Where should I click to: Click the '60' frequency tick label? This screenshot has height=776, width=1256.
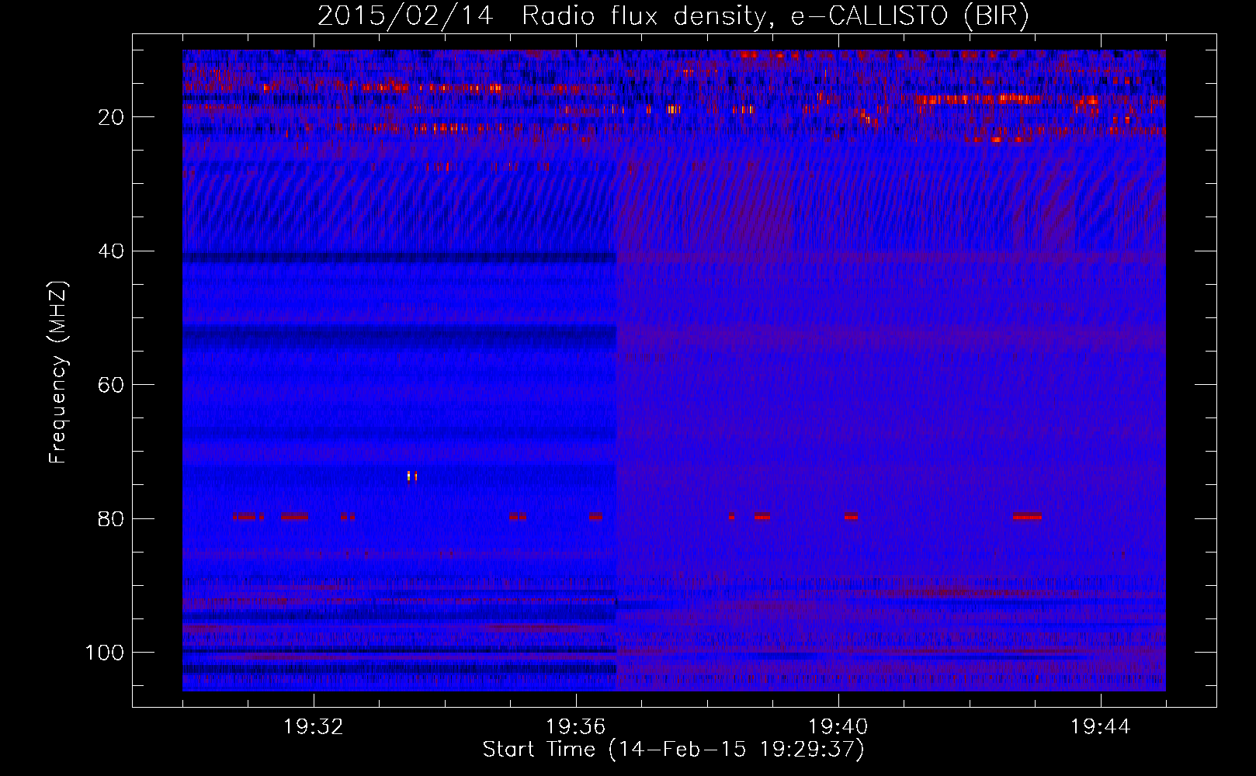(x=111, y=385)
